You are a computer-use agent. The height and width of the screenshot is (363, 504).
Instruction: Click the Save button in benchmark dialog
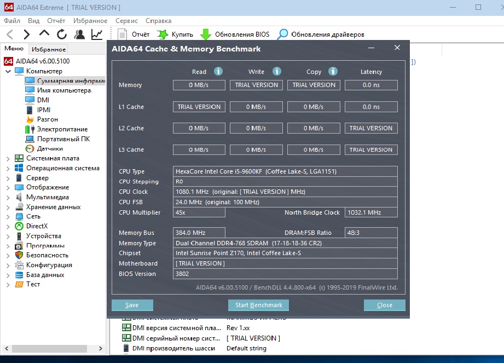[132, 305]
